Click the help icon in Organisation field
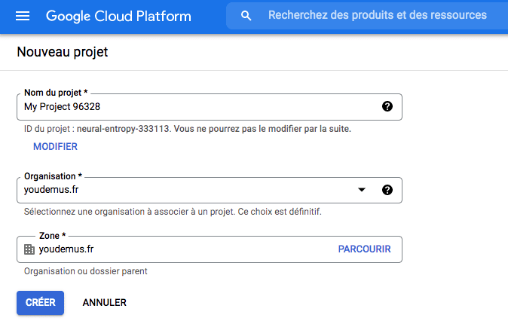This screenshot has height=327, width=508. click(x=387, y=190)
